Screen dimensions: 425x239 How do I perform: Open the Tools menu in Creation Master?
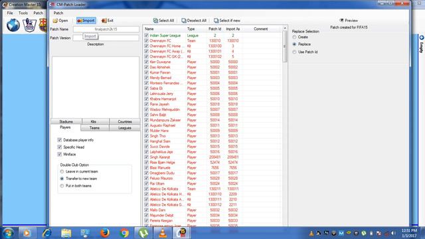coord(23,13)
